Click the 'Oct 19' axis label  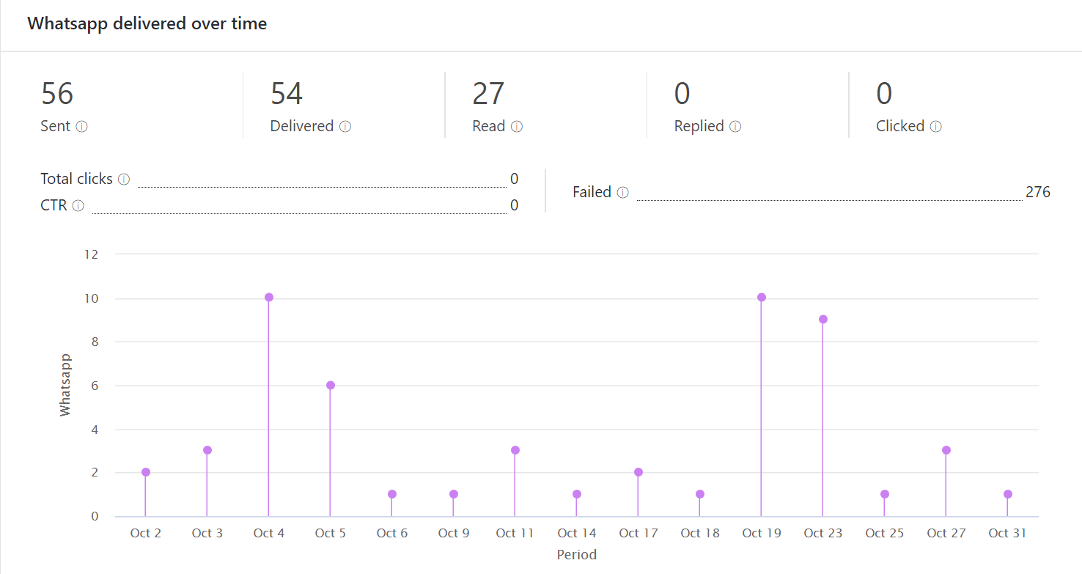coord(762,533)
